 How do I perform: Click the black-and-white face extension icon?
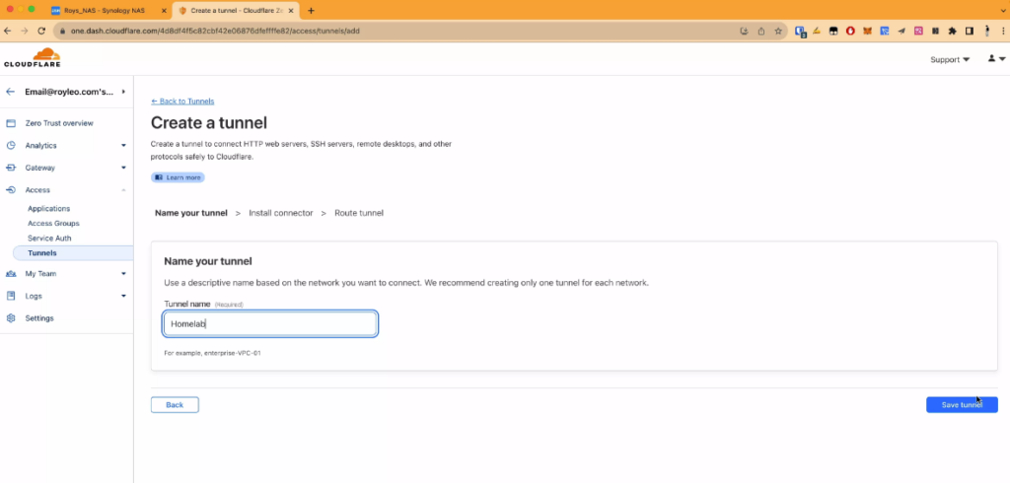[x=833, y=31]
